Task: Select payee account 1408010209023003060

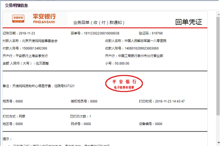Action: [x=142, y=48]
